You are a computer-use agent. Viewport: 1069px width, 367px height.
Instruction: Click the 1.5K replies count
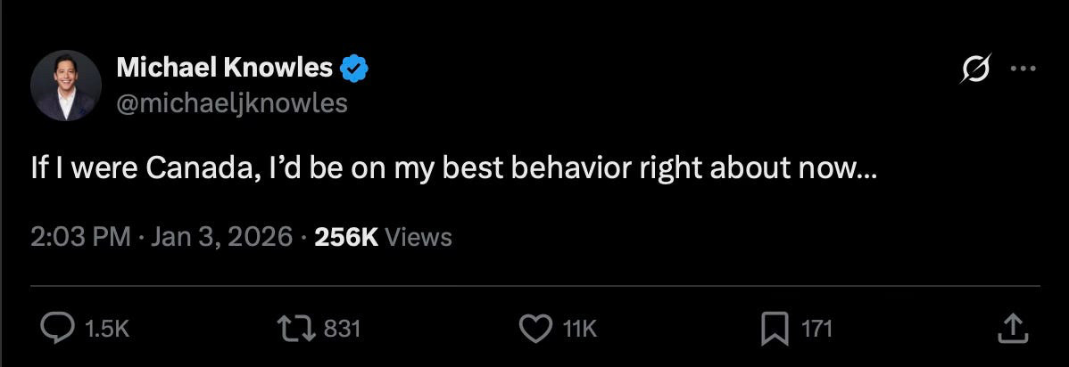point(106,330)
